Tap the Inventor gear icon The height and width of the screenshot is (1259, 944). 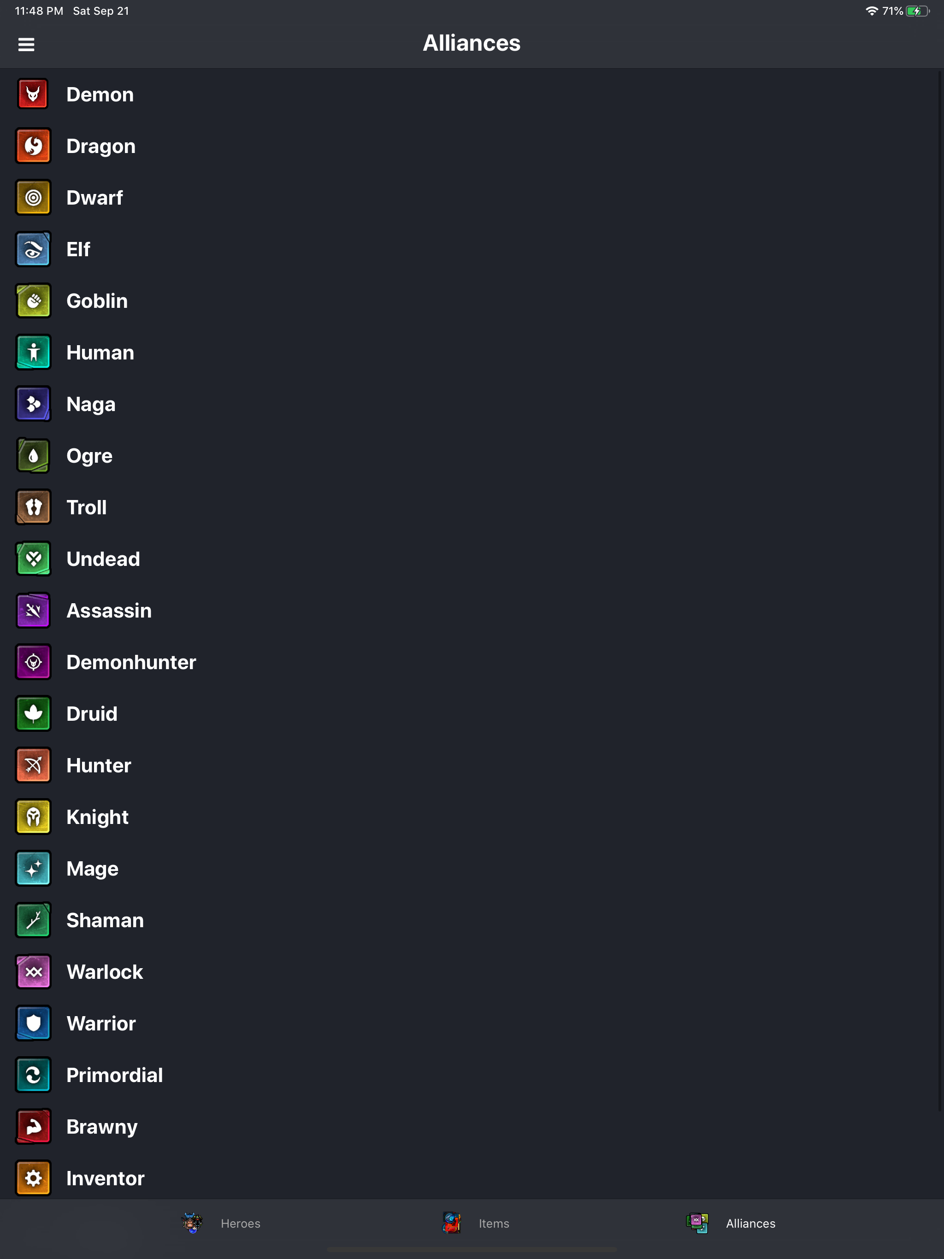(x=33, y=1177)
